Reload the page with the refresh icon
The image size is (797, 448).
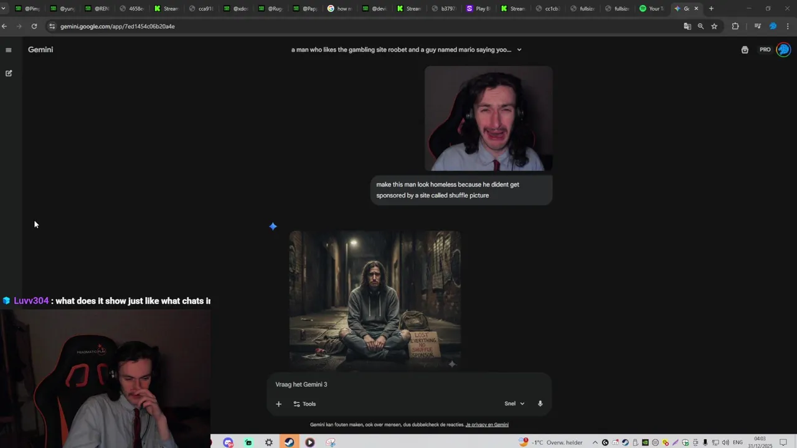click(34, 26)
